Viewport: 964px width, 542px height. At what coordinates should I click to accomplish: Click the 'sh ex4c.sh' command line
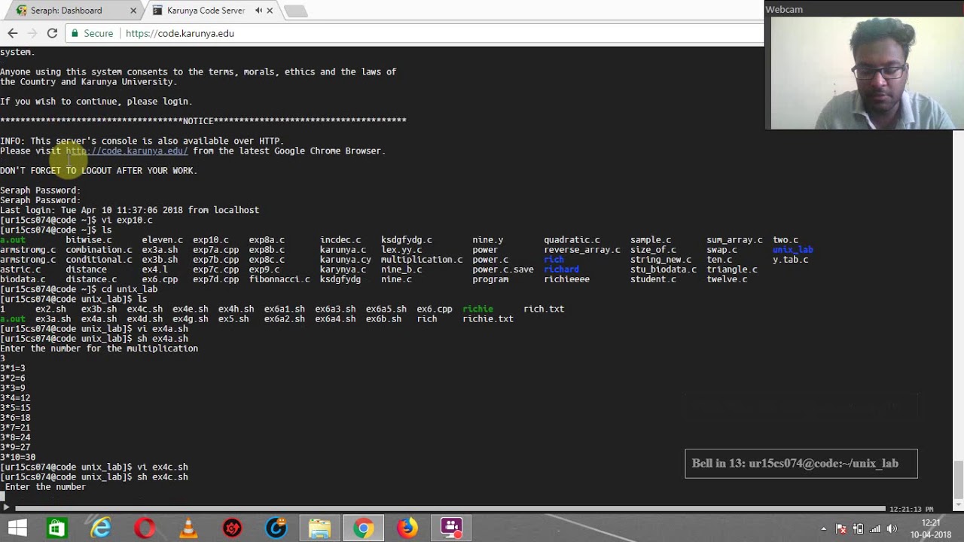(94, 477)
